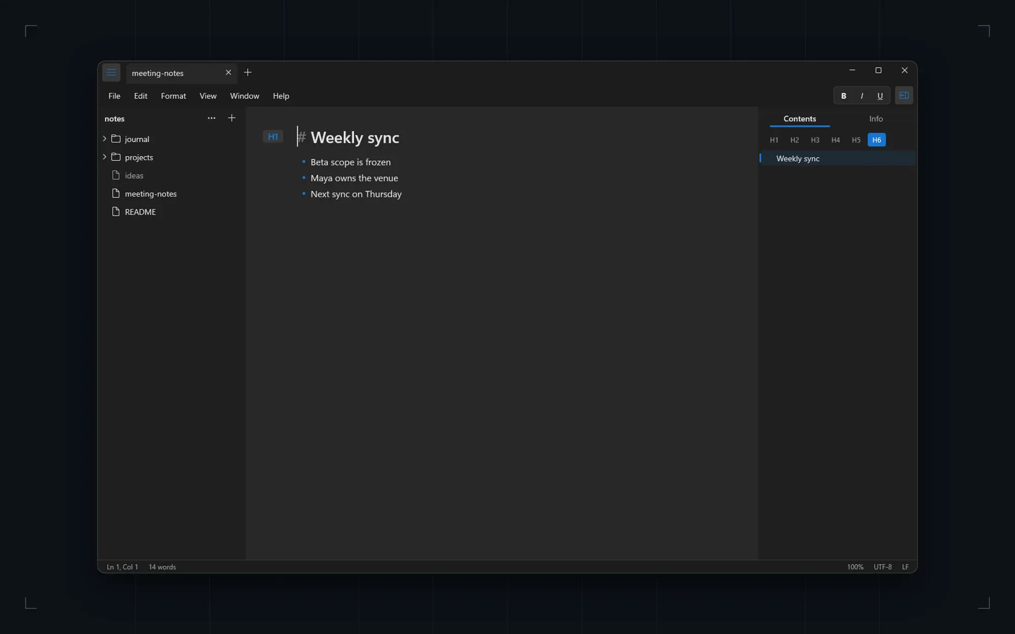This screenshot has width=1015, height=634.
Task: Open the notes folder more options menu
Action: click(212, 118)
